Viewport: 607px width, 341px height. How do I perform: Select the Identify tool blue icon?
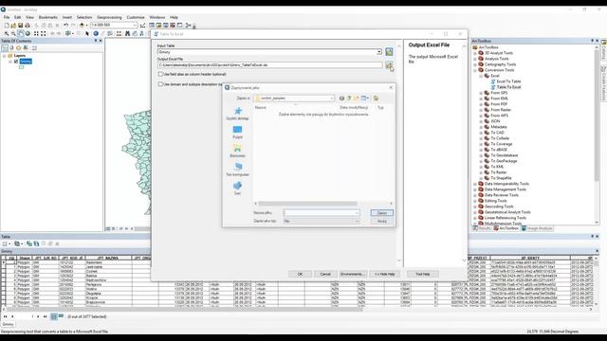(96, 34)
